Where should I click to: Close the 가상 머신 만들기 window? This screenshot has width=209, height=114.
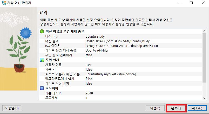[203, 3]
